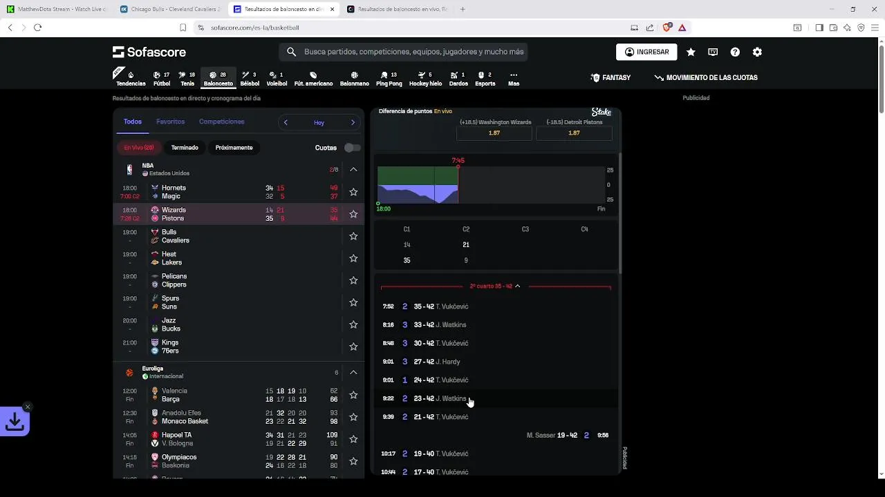885x497 pixels.
Task: Select the Dardos sport icon
Action: point(458,79)
